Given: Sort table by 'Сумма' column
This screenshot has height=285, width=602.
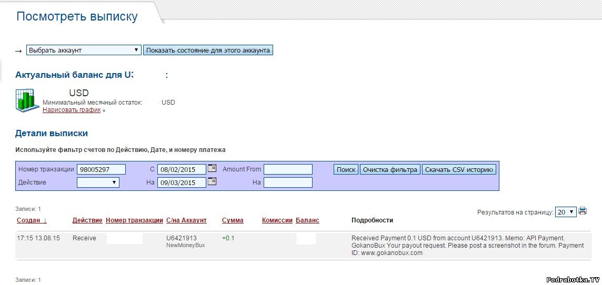Looking at the screenshot, I should [x=233, y=220].
